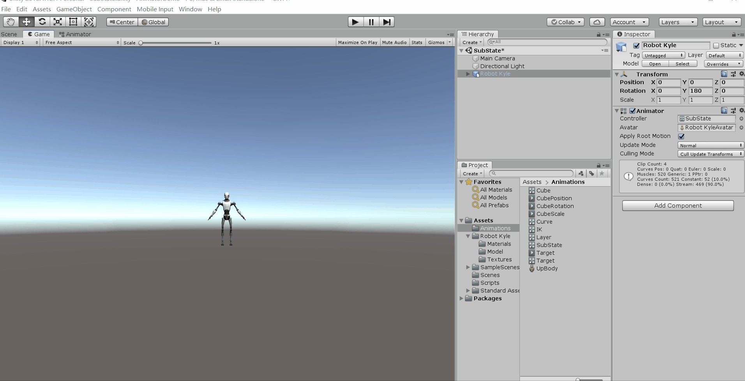Open the Layout dropdown

722,22
